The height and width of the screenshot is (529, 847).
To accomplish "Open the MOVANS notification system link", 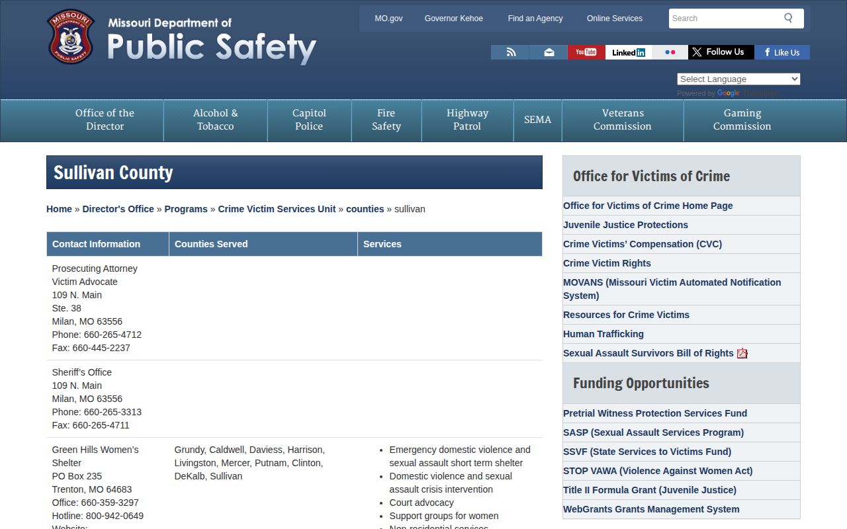I will [672, 289].
